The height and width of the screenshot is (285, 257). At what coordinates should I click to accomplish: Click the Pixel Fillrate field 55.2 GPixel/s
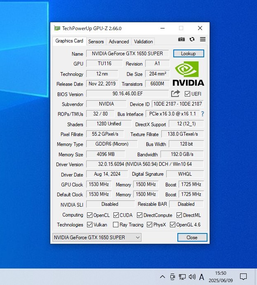[x=105, y=134]
